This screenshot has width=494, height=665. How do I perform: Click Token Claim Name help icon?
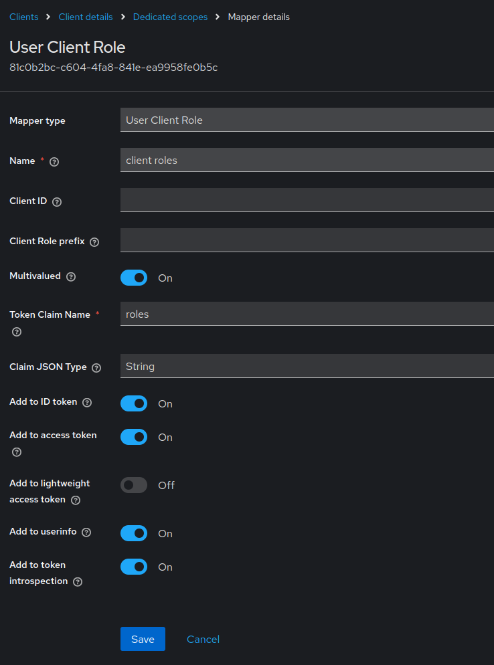pos(16,331)
